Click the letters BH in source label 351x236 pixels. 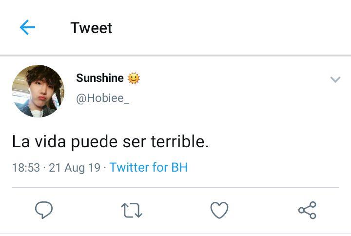pyautogui.click(x=179, y=167)
